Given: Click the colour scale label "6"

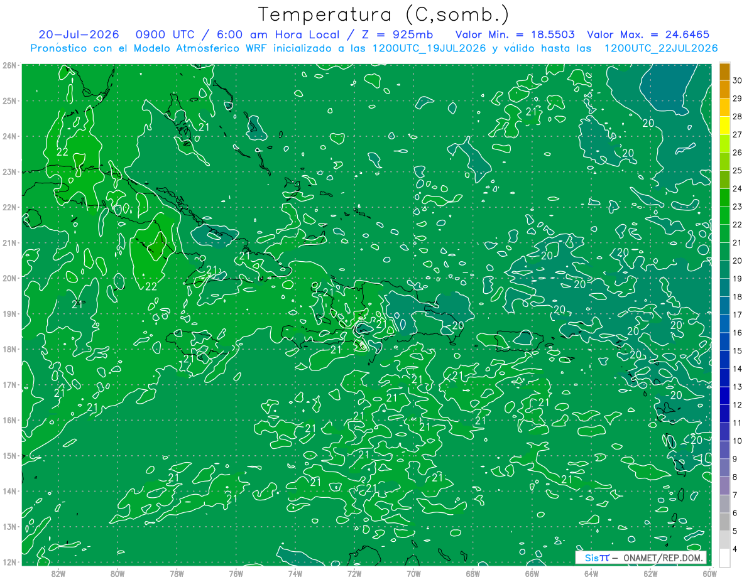Looking at the screenshot, I should coord(735,514).
